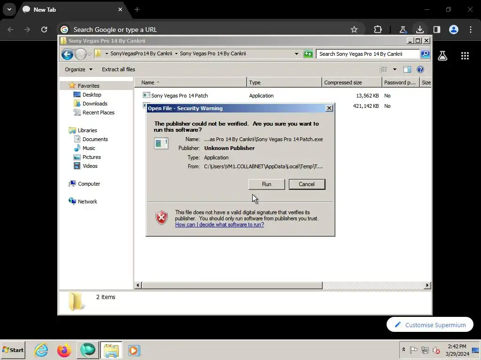Refresh the Explorer folder view

coord(308,54)
